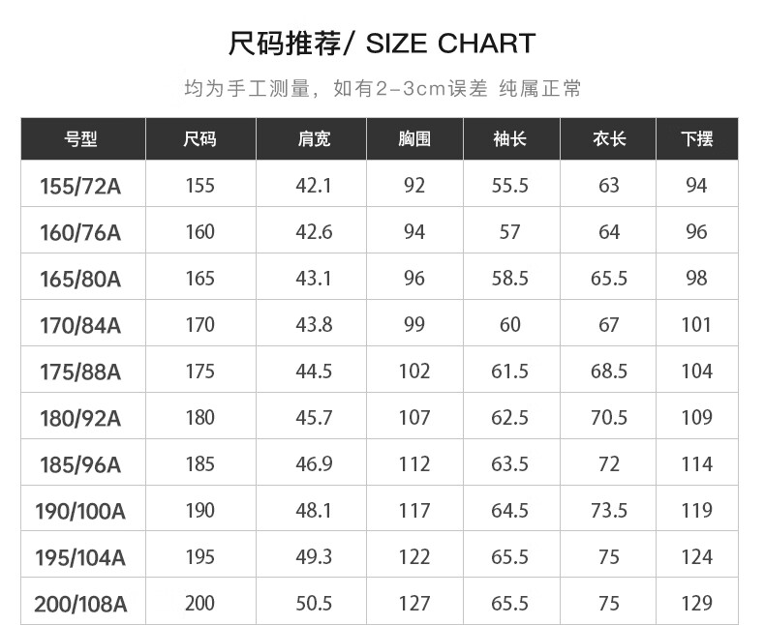Select the 185/96A row label

click(x=81, y=464)
